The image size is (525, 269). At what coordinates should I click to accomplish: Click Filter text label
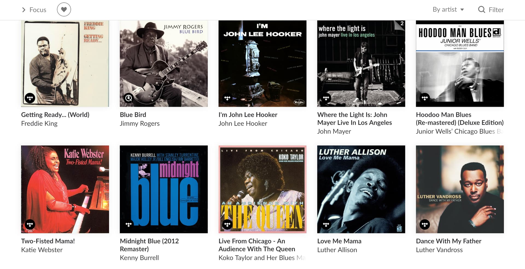coord(496,10)
